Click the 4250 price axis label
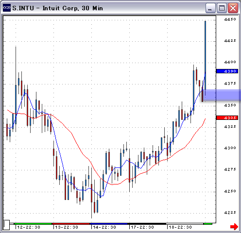 [x=230, y=191]
